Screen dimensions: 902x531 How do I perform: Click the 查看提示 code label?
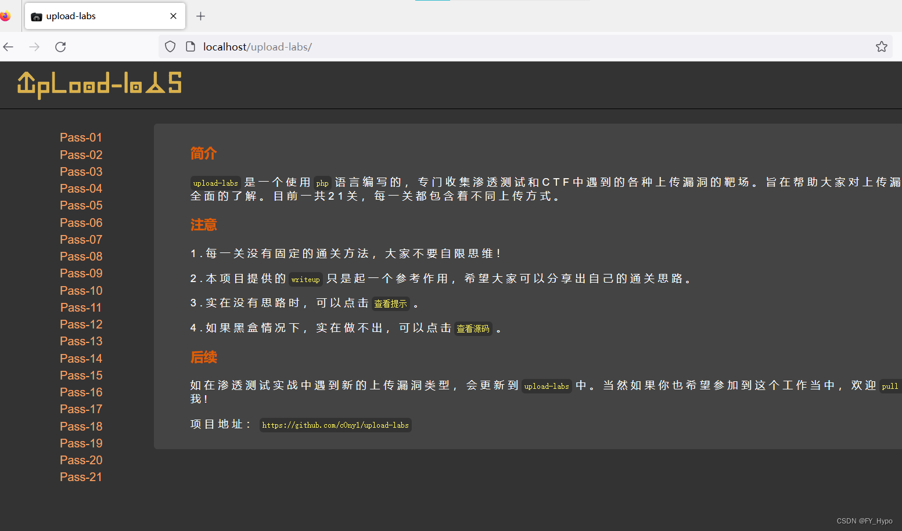391,304
